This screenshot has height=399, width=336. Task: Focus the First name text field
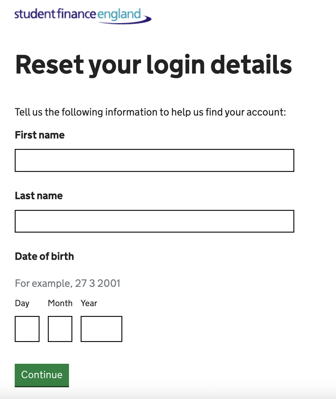[x=155, y=161]
